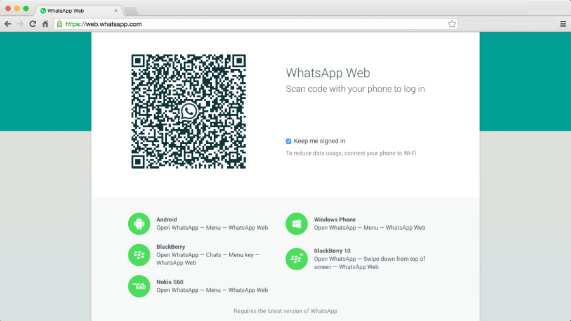Screen dimensions: 571x321
Task: Click the address bar showing web.whatsapp.com
Action: [x=256, y=24]
